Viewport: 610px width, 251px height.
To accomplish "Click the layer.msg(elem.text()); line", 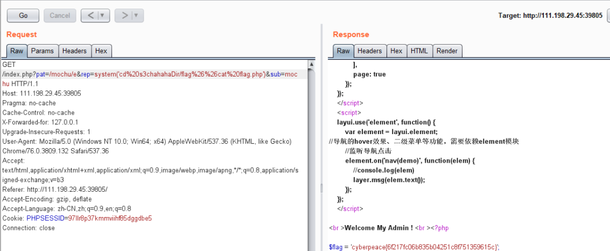I will click(389, 180).
